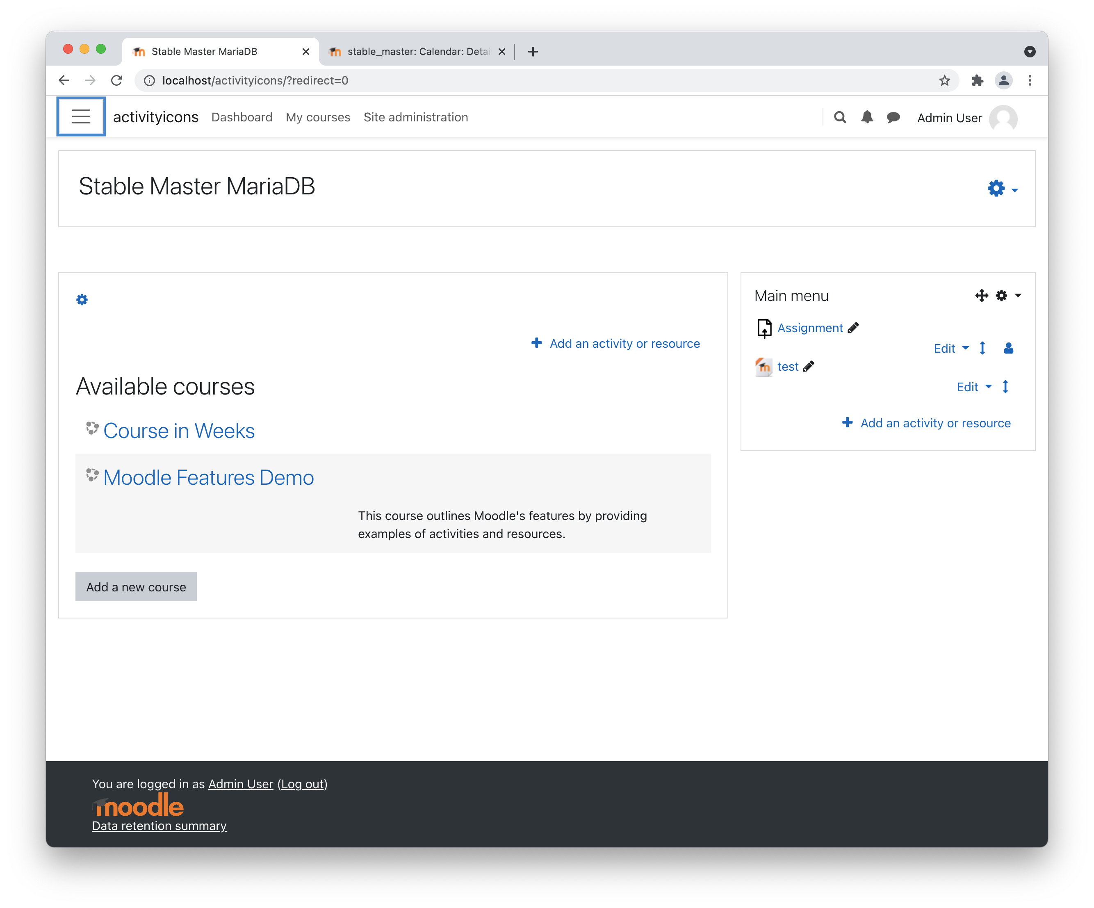Open Chrome profile icon
The height and width of the screenshot is (908, 1094).
pyautogui.click(x=1003, y=80)
